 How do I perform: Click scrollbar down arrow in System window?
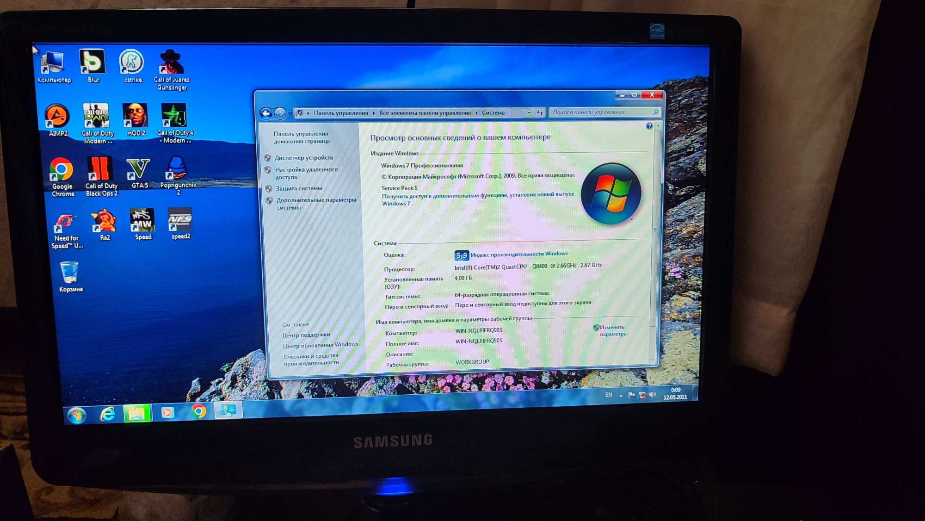coord(653,360)
